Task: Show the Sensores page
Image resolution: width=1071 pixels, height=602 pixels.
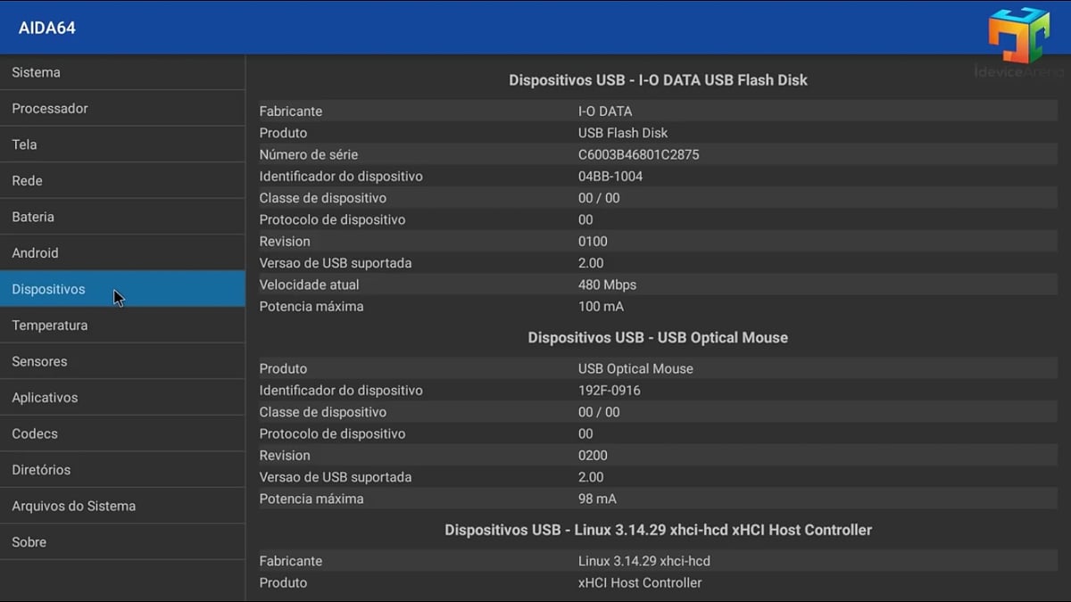Action: click(122, 361)
